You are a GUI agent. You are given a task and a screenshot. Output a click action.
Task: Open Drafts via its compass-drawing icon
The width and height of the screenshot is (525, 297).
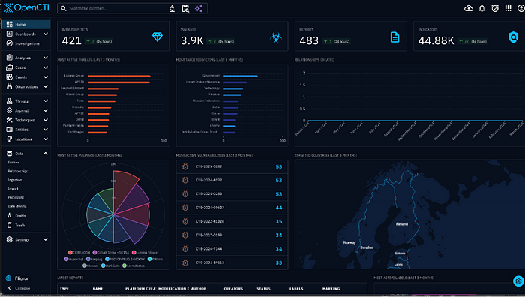pyautogui.click(x=9, y=216)
